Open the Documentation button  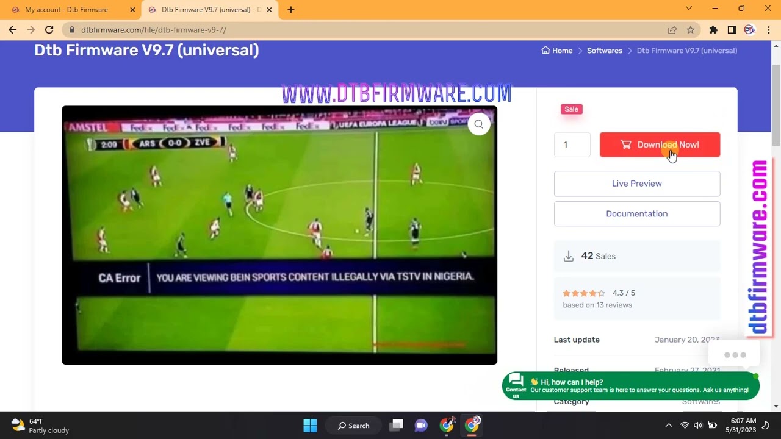(637, 214)
